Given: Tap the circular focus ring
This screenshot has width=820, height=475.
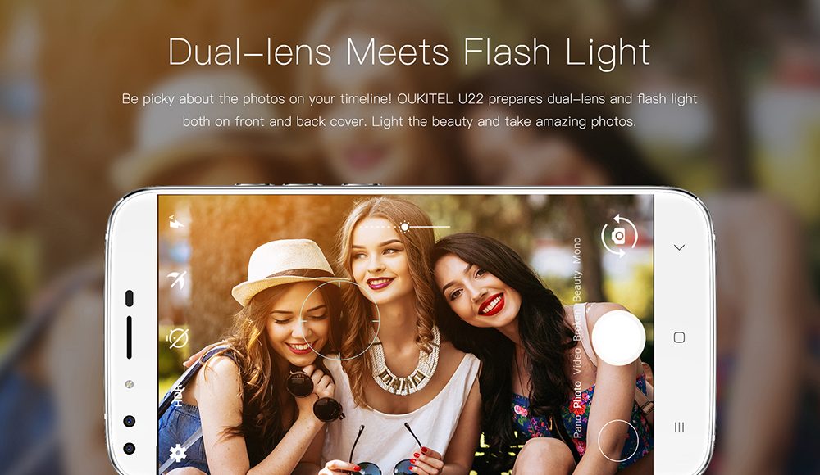Looking at the screenshot, I should (339, 321).
